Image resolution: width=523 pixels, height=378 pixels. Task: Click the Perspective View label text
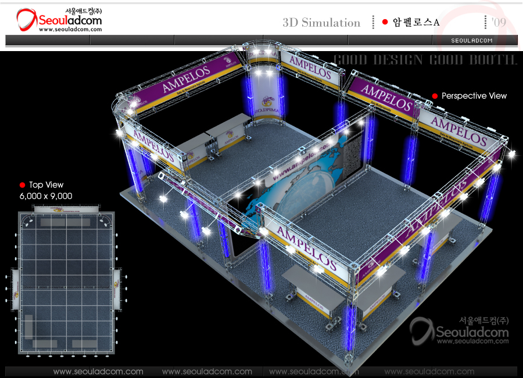click(x=474, y=96)
